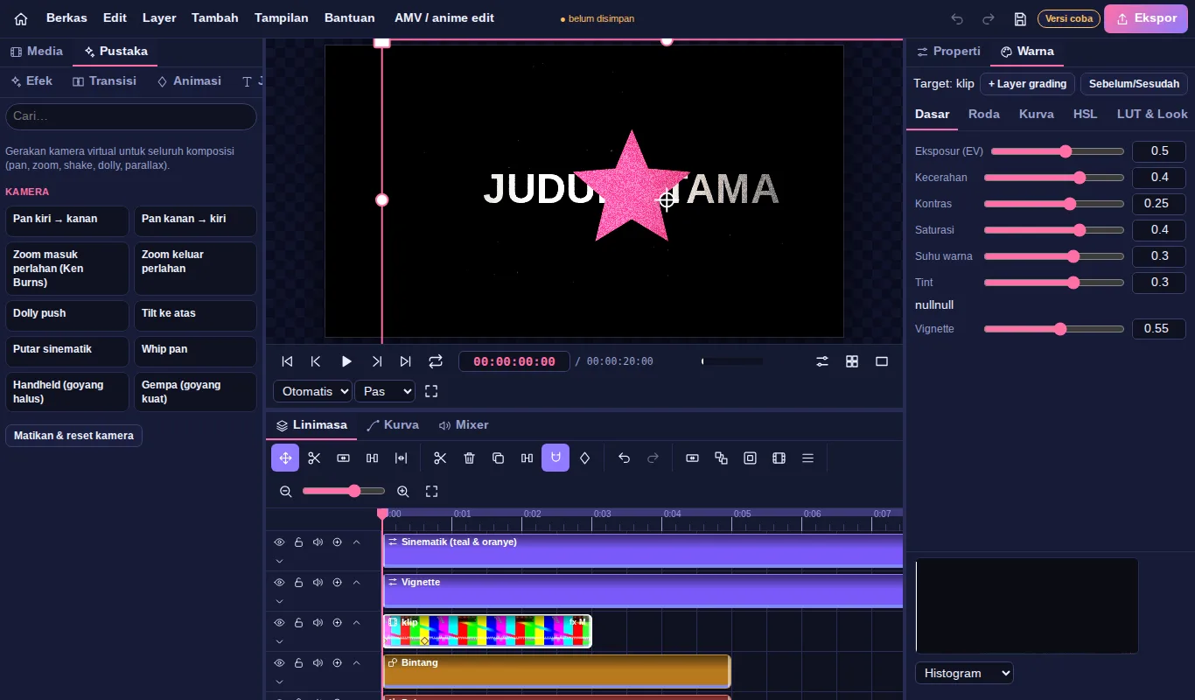Jump to end of composition
Screen dimensions: 1195x700
405,361
